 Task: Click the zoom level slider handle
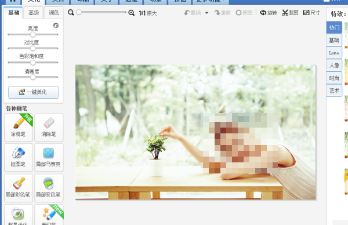click(x=79, y=12)
